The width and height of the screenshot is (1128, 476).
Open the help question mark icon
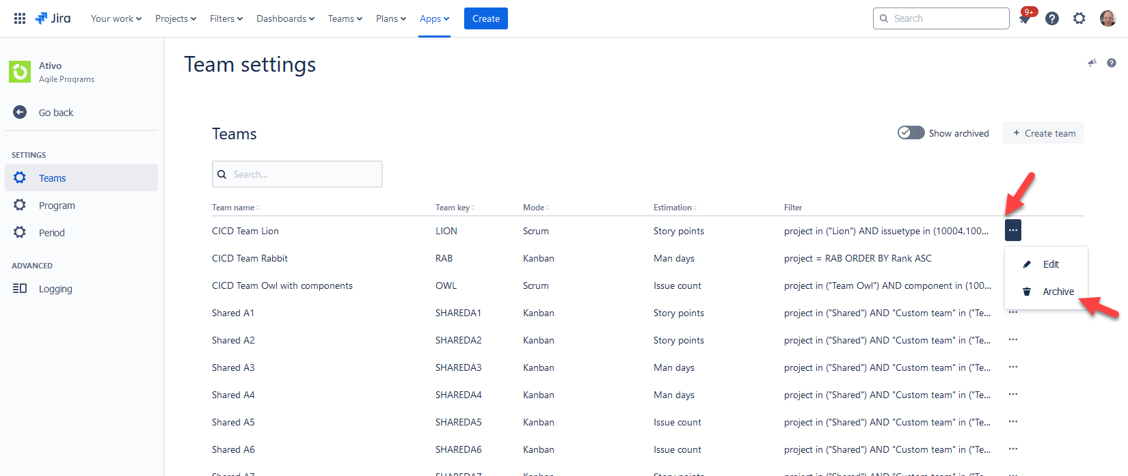pyautogui.click(x=1052, y=18)
